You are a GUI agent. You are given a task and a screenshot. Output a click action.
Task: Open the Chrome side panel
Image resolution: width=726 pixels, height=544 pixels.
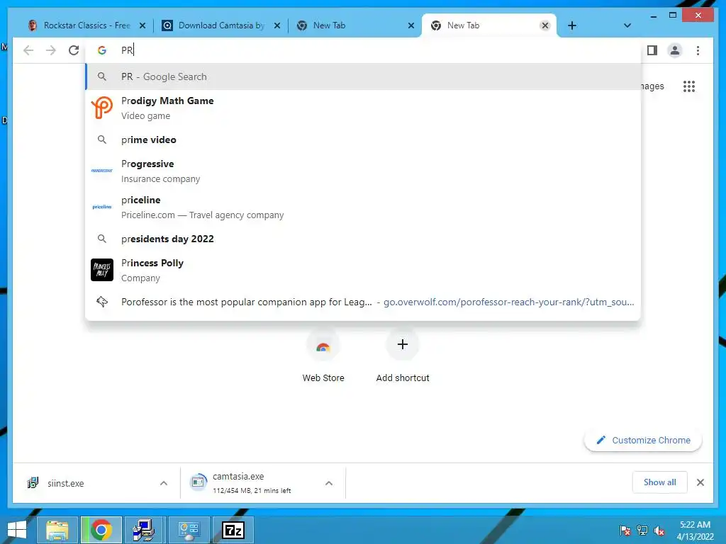(x=652, y=50)
